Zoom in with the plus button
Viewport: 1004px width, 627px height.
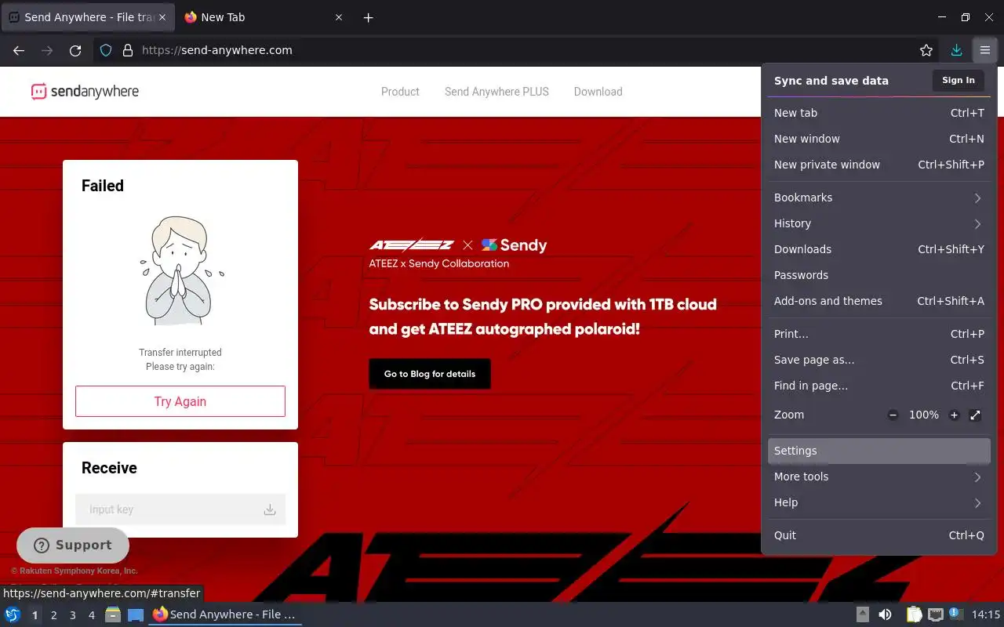click(x=954, y=415)
